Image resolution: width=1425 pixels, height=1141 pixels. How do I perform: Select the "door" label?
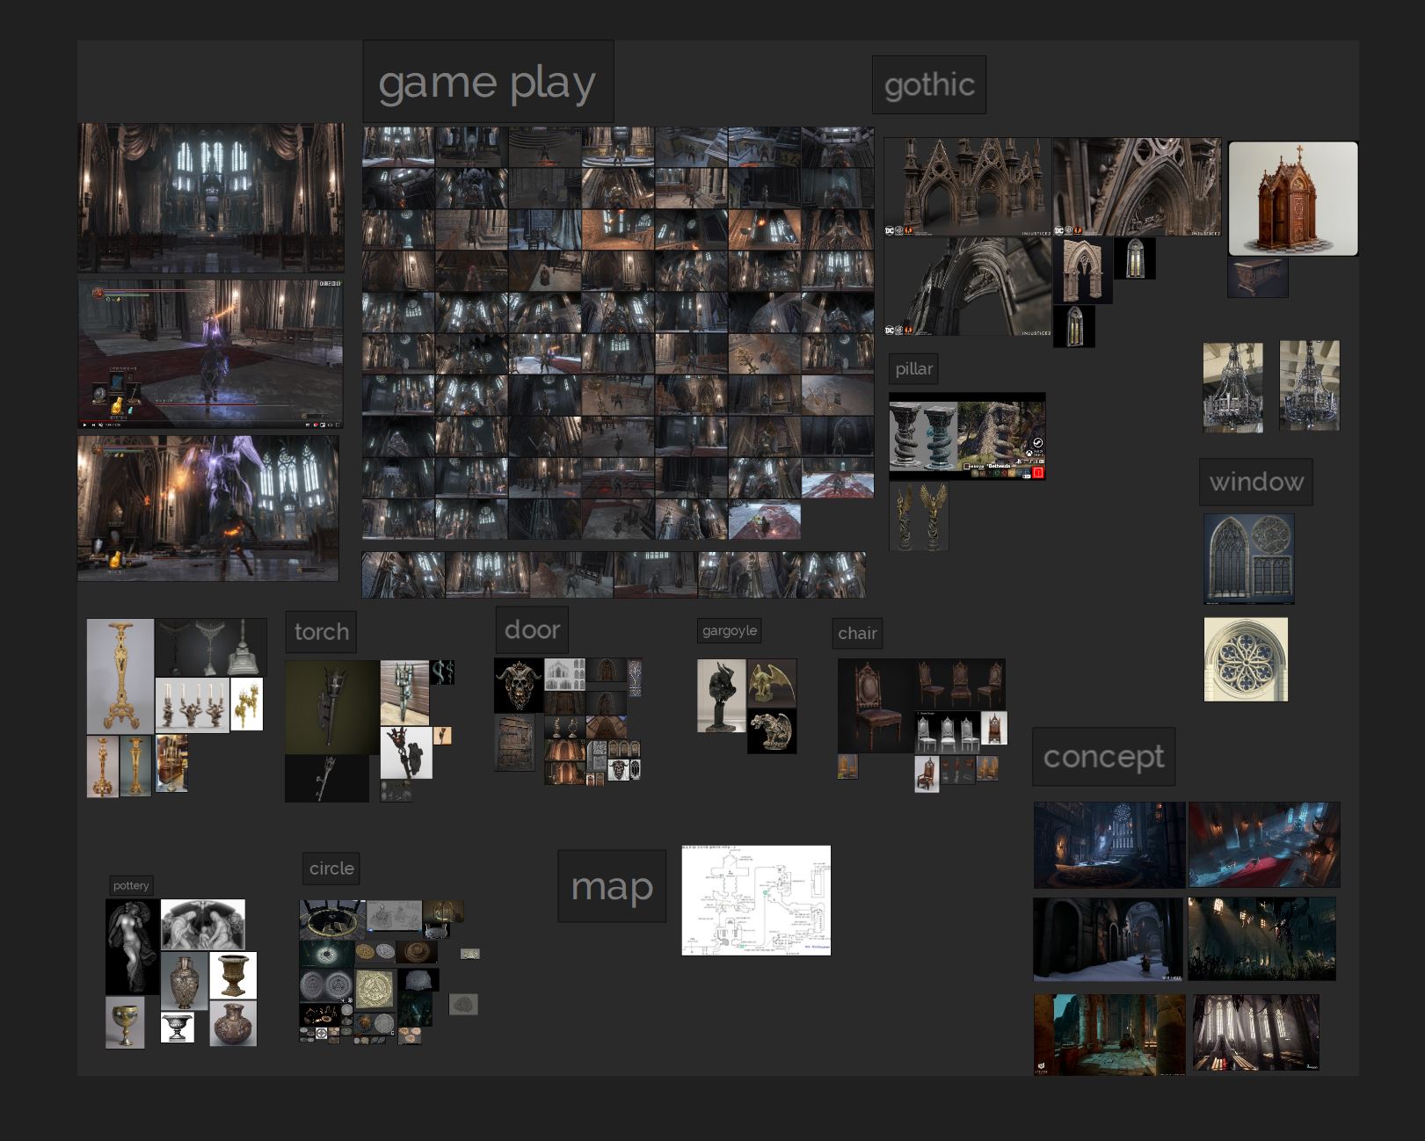point(532,630)
